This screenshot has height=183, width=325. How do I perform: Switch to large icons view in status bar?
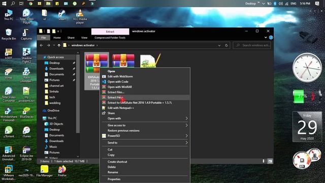click(x=270, y=161)
